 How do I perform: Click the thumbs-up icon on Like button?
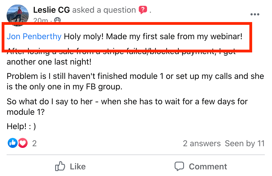60,166
